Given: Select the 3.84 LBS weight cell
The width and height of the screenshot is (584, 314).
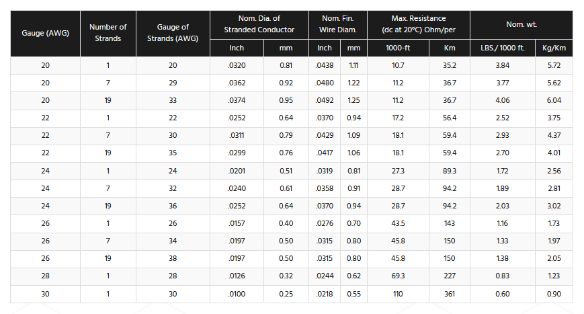Looking at the screenshot, I should point(502,65).
